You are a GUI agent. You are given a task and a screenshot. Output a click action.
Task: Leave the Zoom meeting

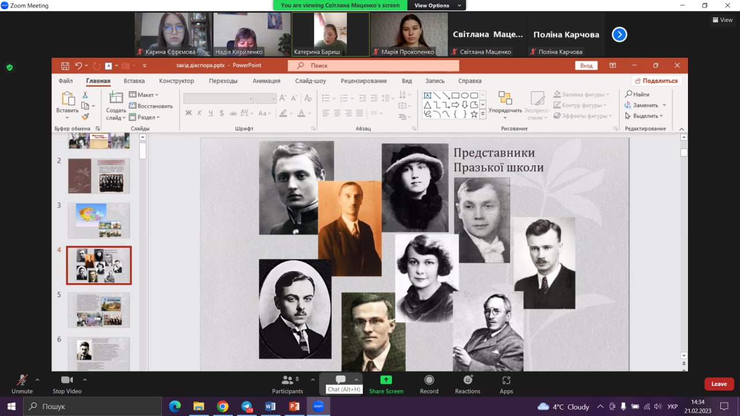coord(719,384)
